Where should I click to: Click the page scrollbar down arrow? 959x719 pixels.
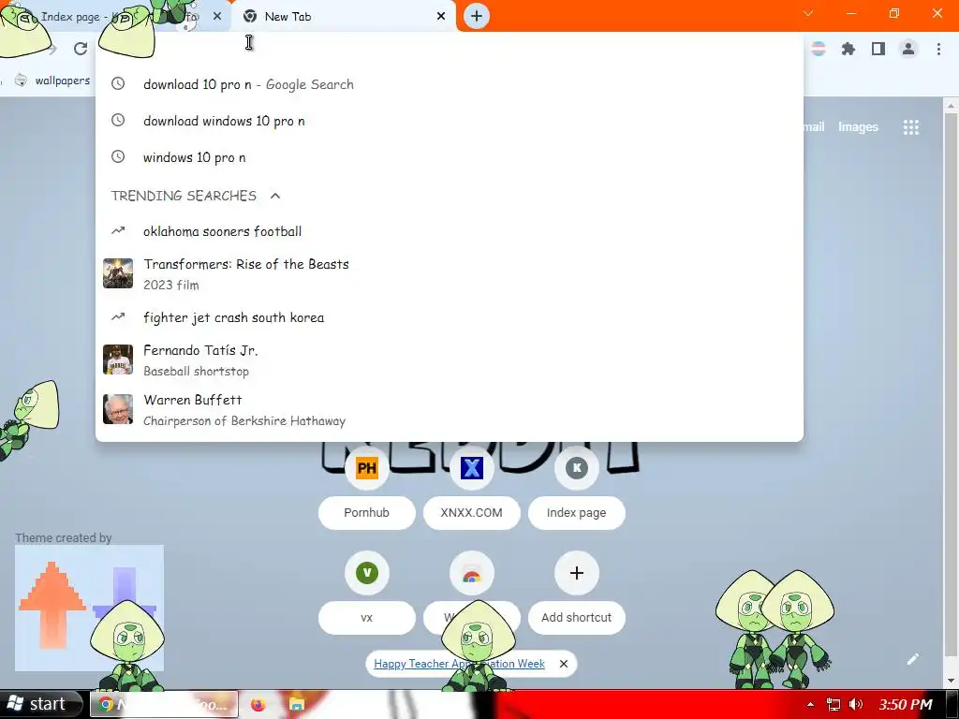[952, 682]
